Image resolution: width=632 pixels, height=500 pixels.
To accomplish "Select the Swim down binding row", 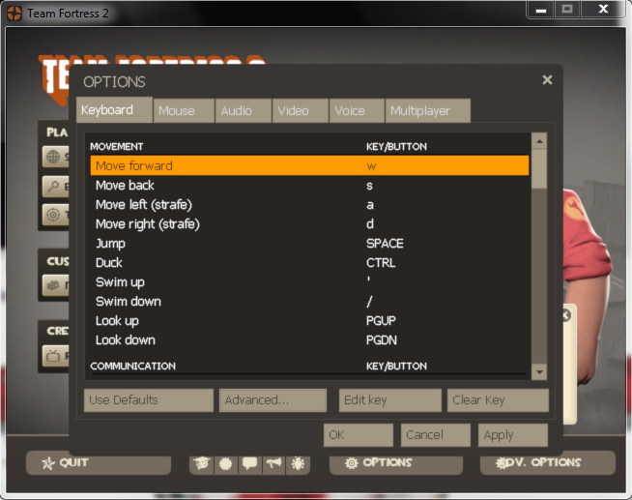I will coord(309,301).
